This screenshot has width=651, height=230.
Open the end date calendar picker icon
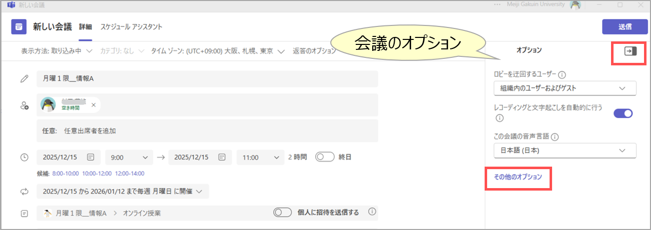point(222,157)
